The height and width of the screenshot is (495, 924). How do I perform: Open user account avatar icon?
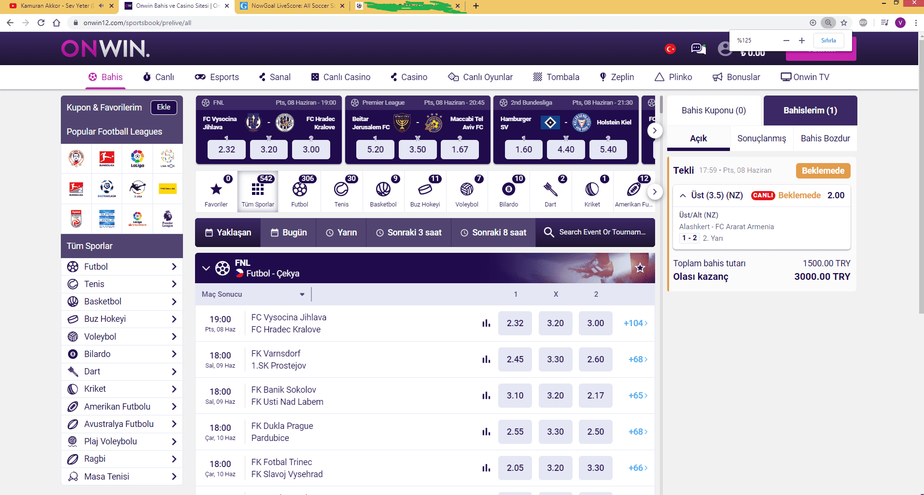click(725, 49)
